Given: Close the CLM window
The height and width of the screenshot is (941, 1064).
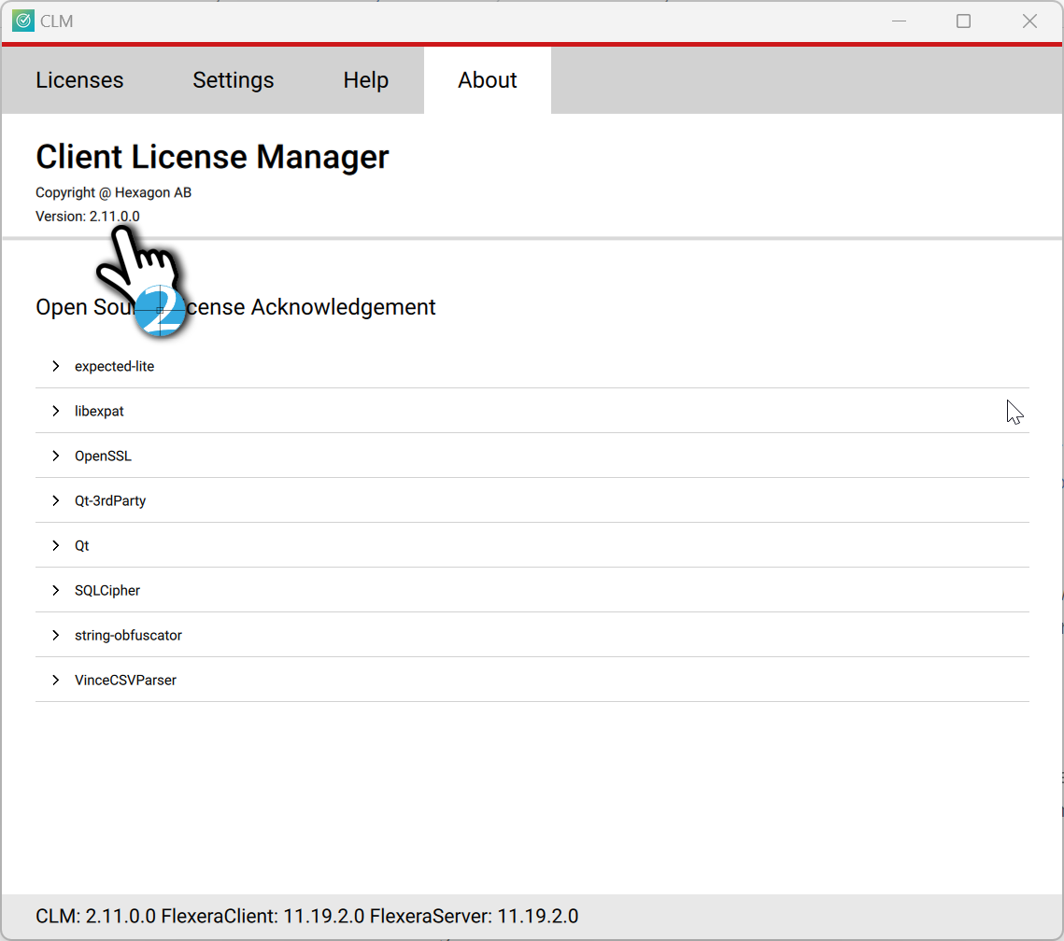Looking at the screenshot, I should point(1029,21).
